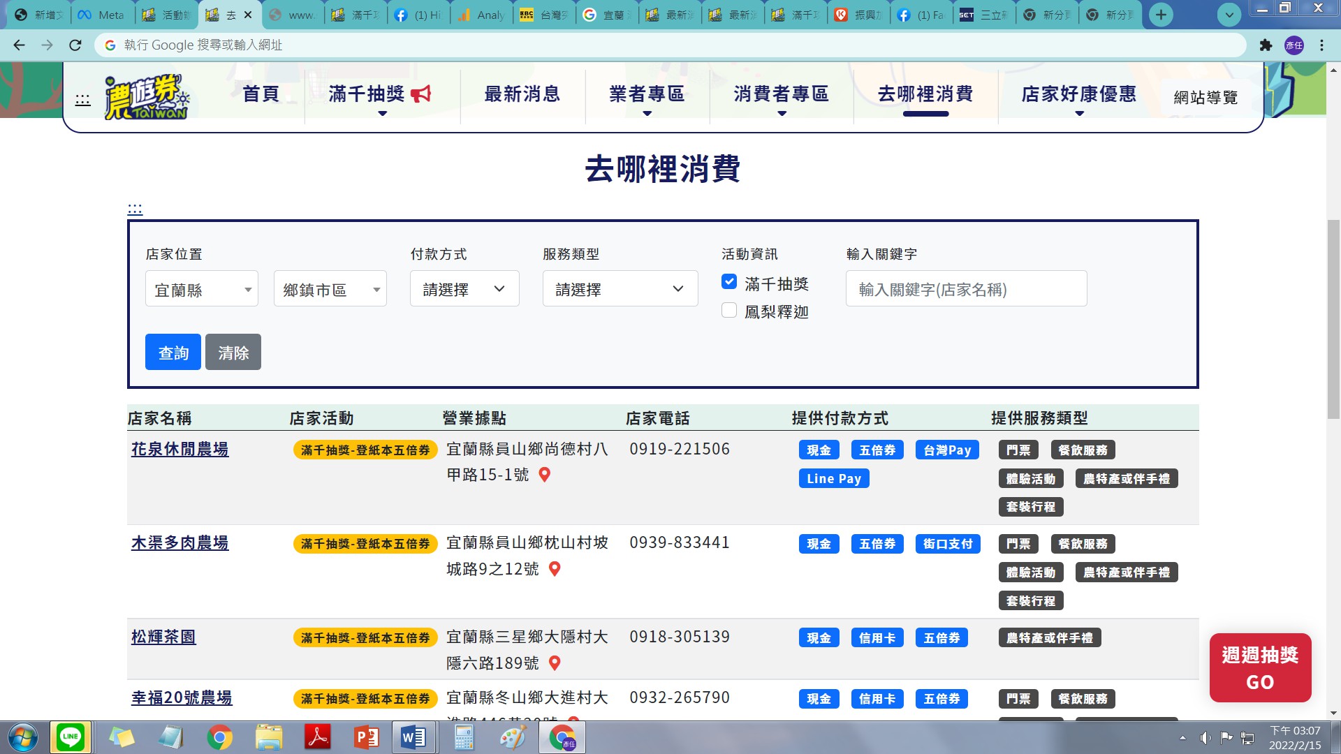This screenshot has height=754, width=1341.
Task: Open PowerPoint from the taskbar
Action: pyautogui.click(x=366, y=737)
